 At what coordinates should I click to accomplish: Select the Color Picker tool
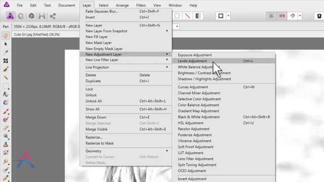tap(6, 53)
